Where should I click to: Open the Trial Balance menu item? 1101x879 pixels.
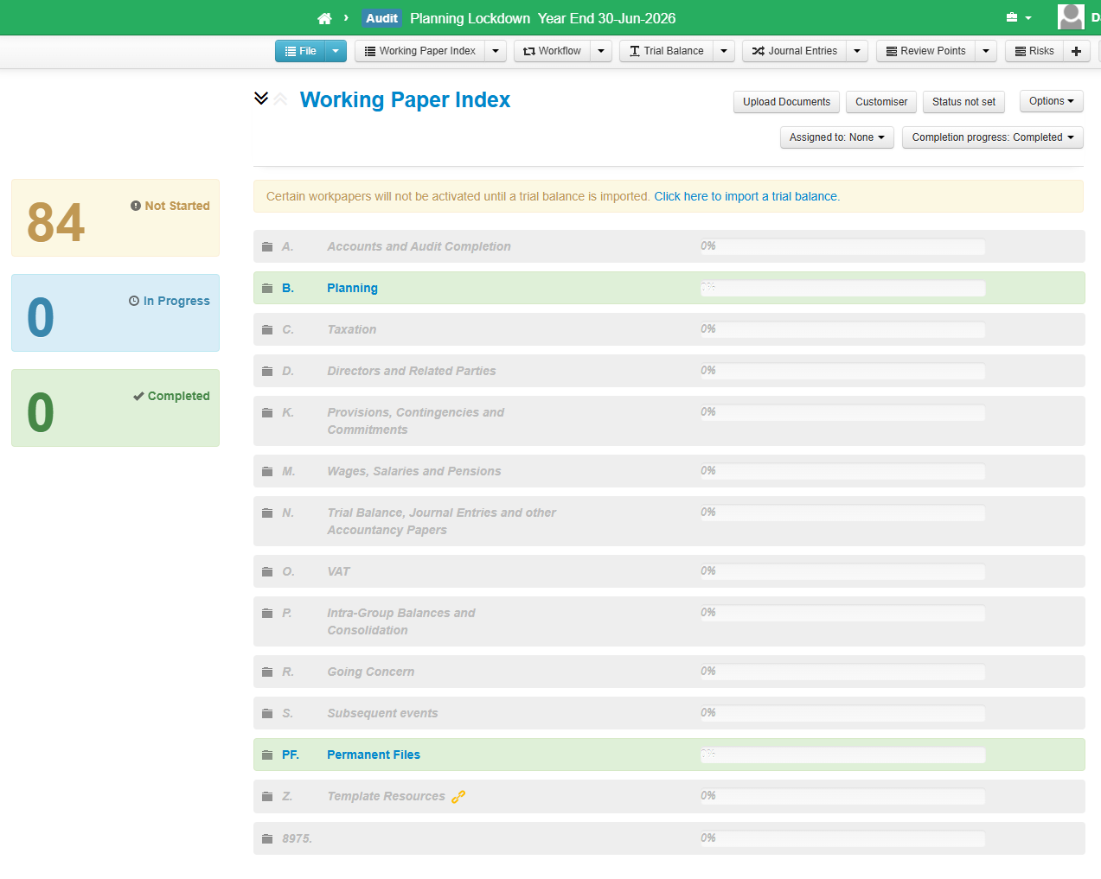tap(666, 51)
